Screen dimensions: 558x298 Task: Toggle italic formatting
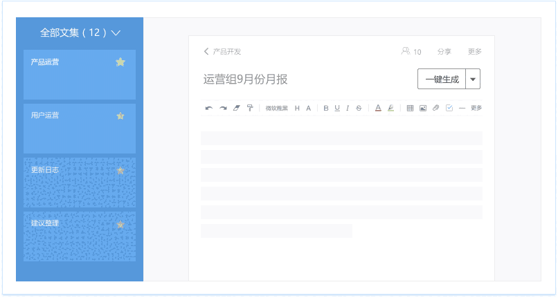348,108
